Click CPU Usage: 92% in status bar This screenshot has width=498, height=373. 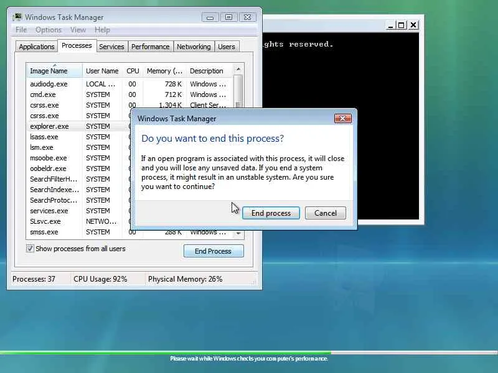(x=100, y=279)
